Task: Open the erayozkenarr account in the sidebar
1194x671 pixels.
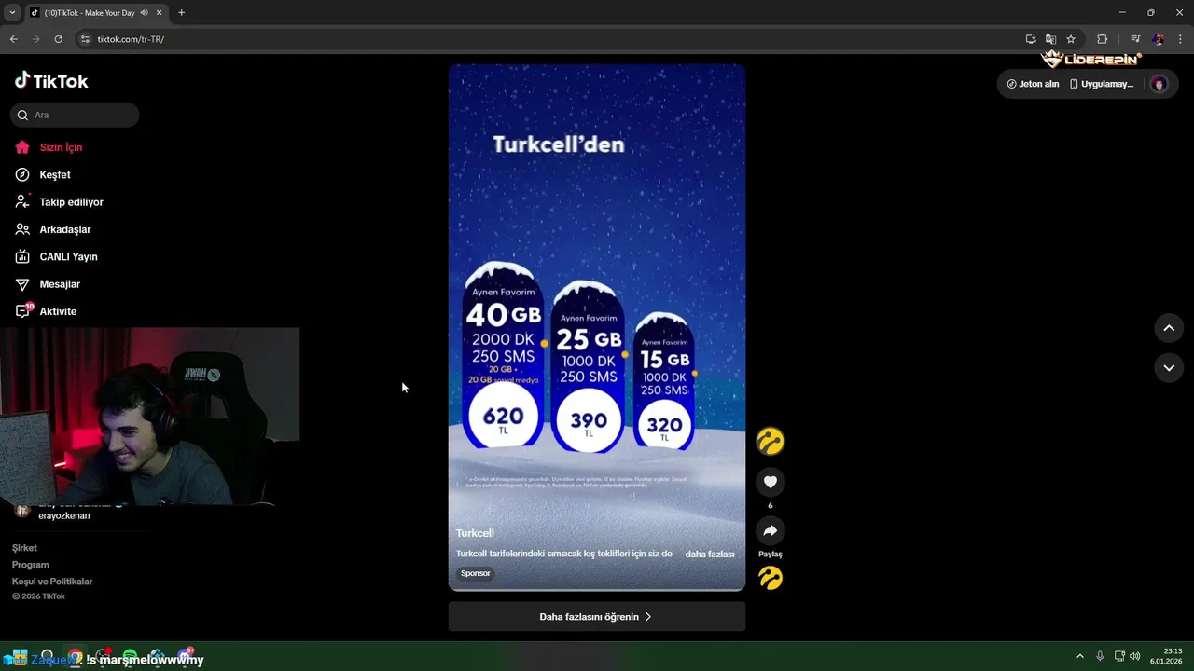Action: tap(64, 515)
